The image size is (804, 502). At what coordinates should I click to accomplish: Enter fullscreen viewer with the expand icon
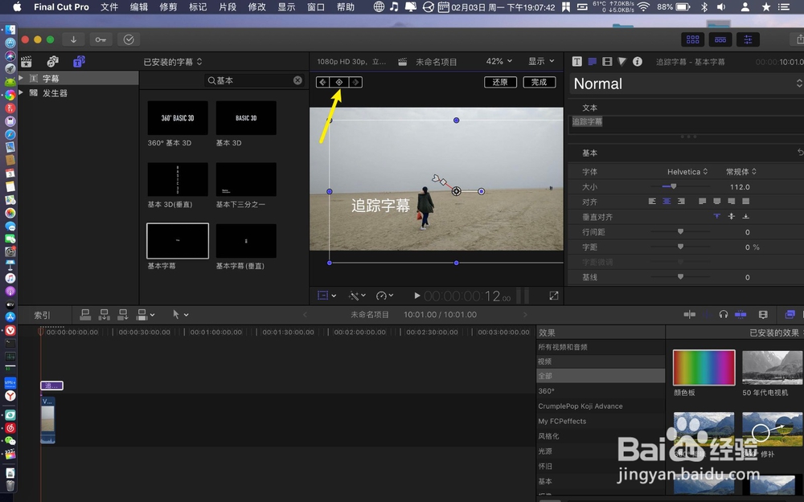[553, 296]
